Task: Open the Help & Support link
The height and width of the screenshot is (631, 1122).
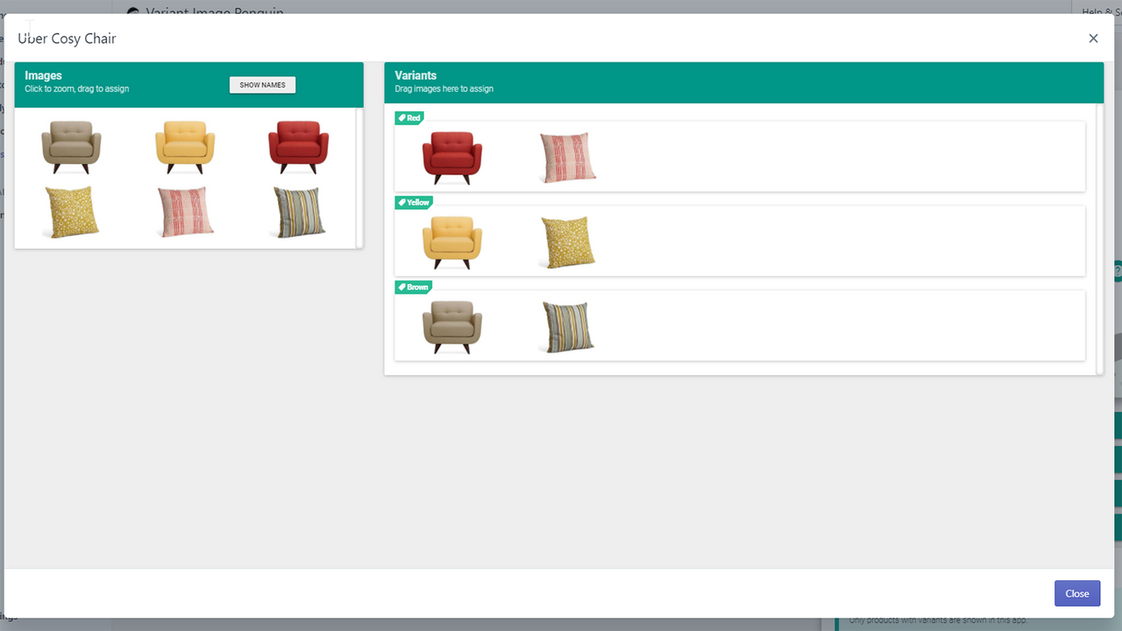Action: point(1097,12)
